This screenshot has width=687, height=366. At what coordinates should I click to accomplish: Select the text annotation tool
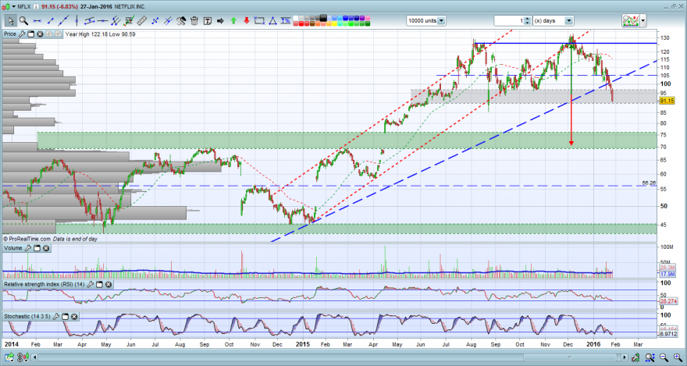click(x=207, y=20)
